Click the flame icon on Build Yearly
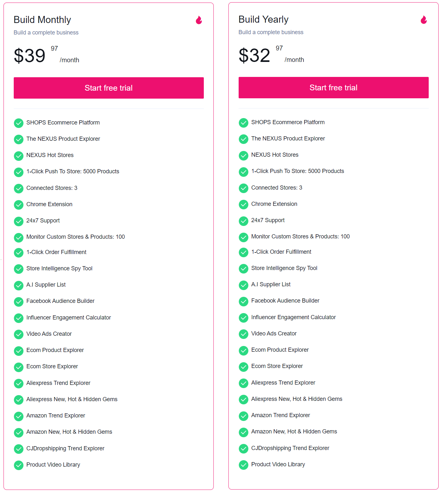This screenshot has height=495, width=445. coord(424,20)
